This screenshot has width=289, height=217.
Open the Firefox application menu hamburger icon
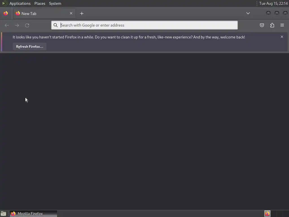(x=282, y=25)
